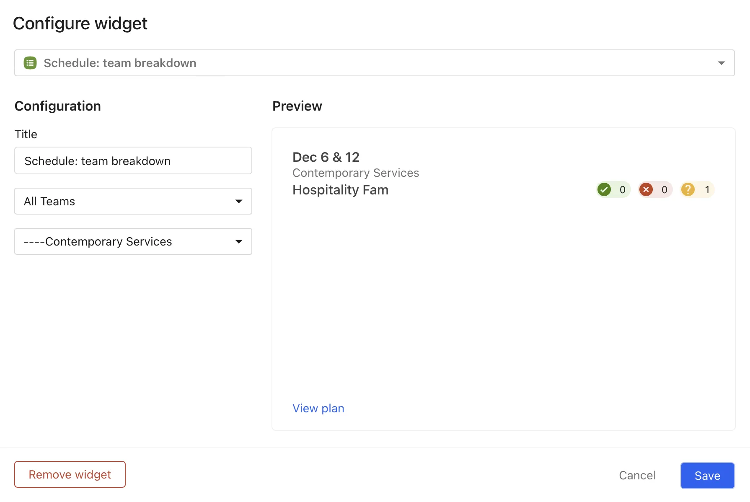The image size is (750, 502).
Task: Save the widget configuration
Action: tap(707, 476)
